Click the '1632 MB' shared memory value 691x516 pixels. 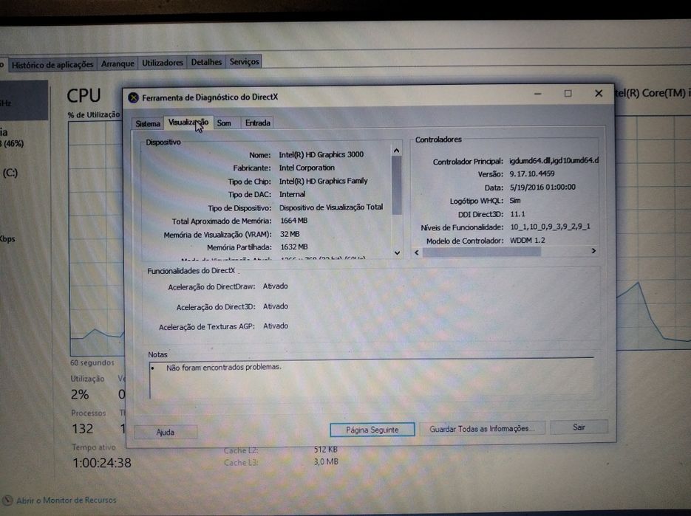pyautogui.click(x=294, y=247)
